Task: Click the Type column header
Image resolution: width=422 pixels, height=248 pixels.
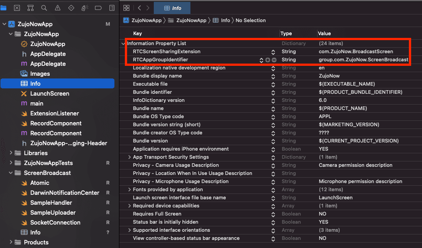Action: (286, 33)
